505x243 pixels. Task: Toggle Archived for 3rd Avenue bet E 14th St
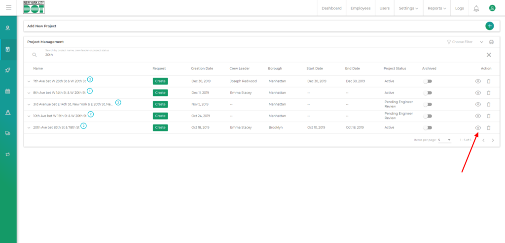428,104
